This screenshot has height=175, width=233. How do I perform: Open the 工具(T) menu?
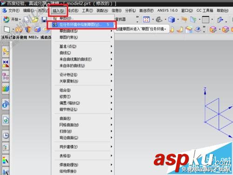[x=88, y=11]
